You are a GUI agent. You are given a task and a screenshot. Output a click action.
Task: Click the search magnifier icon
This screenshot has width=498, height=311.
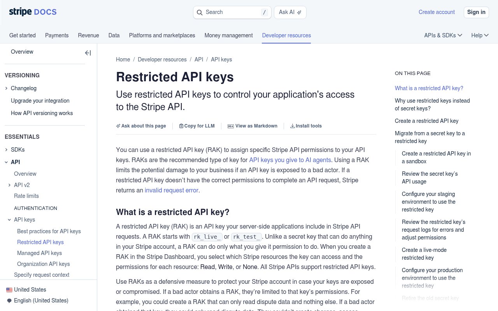point(200,12)
